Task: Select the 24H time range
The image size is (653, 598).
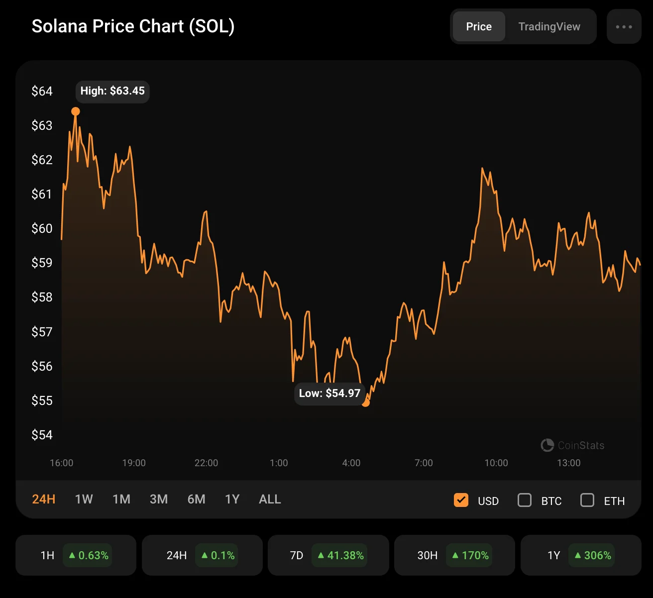Action: tap(44, 499)
